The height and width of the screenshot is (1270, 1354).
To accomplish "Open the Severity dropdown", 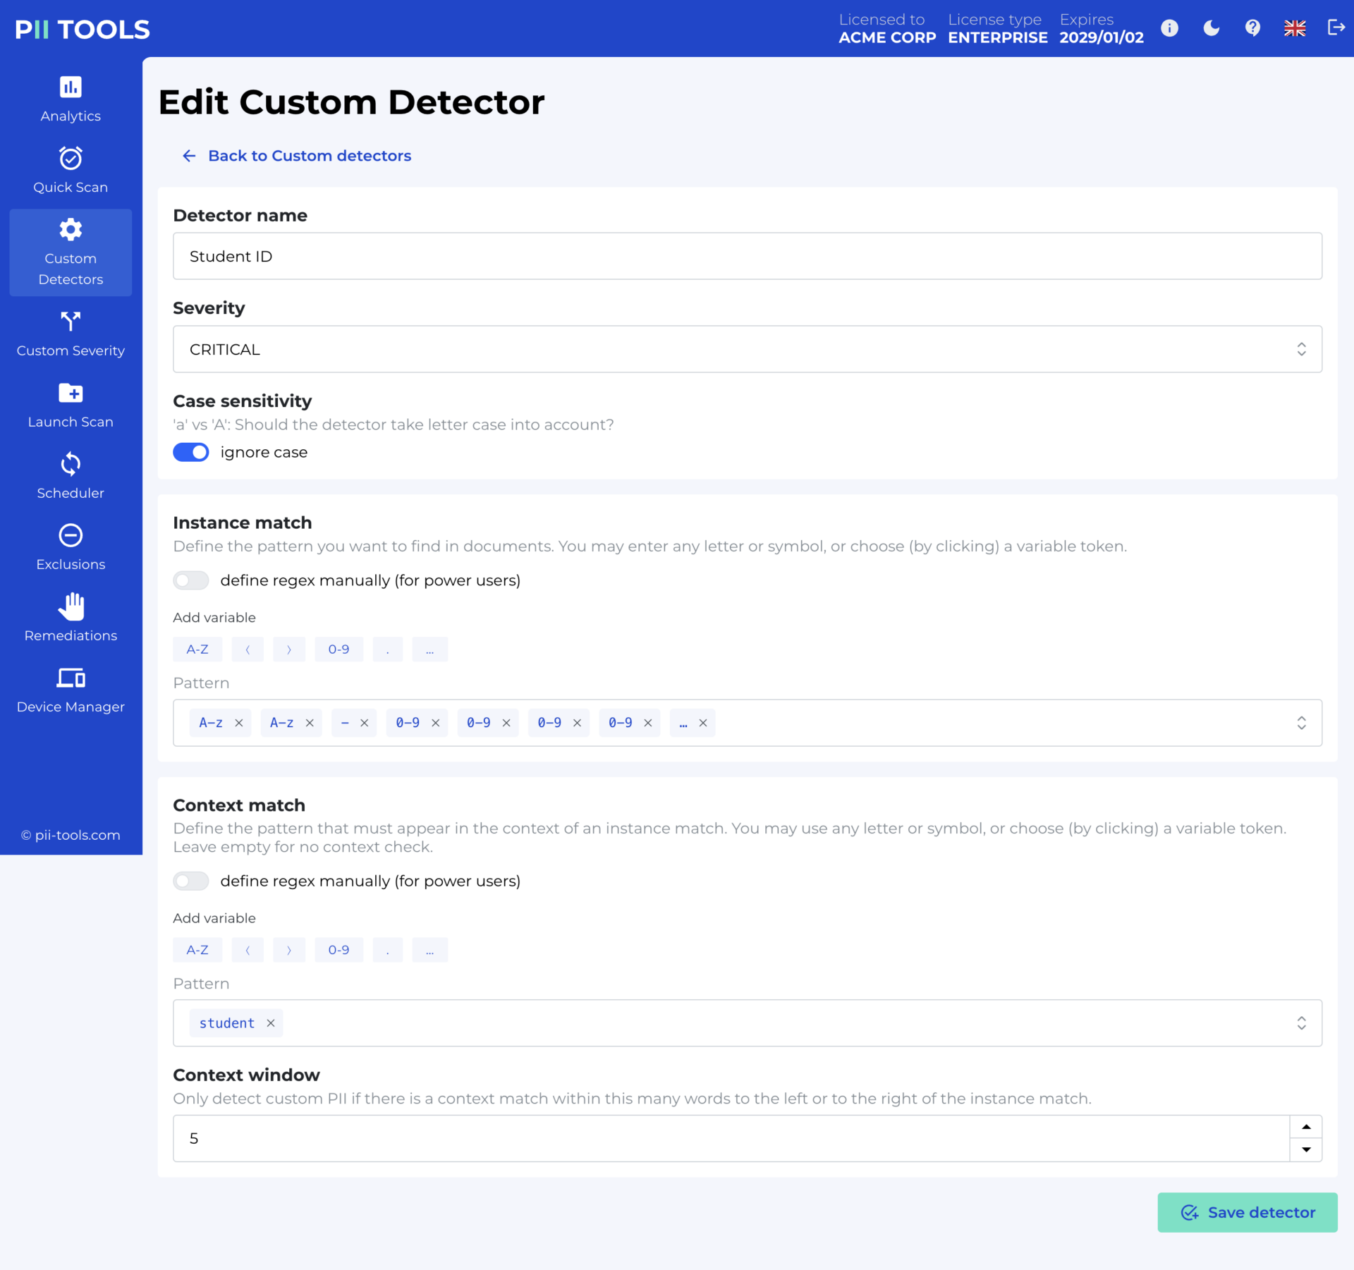I will click(x=747, y=349).
